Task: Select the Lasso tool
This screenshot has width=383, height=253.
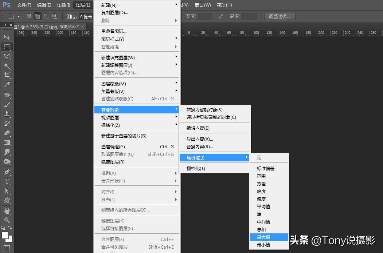Action: 7,56
